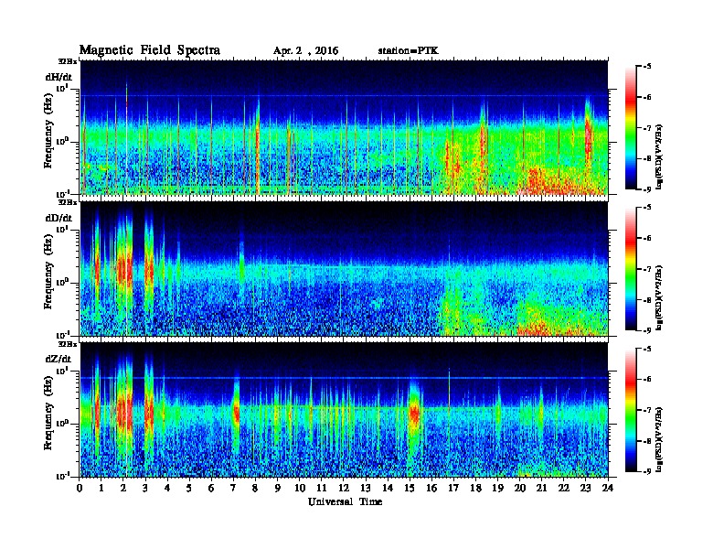
Task: Click the -7 tick on dD/dt color scale
Action: pos(647,268)
